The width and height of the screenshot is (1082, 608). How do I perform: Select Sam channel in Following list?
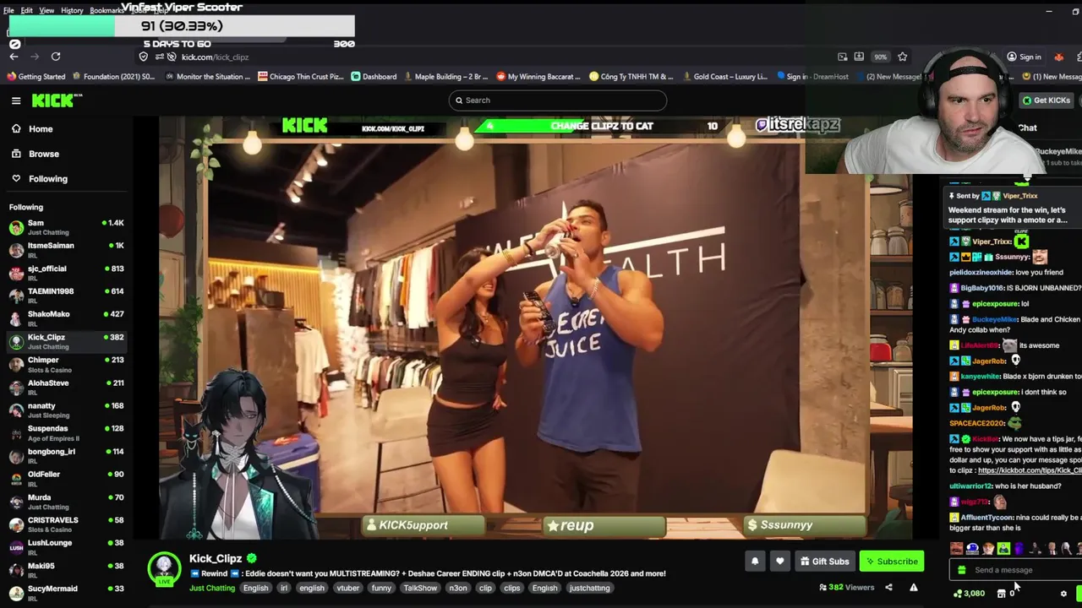pyautogui.click(x=66, y=227)
